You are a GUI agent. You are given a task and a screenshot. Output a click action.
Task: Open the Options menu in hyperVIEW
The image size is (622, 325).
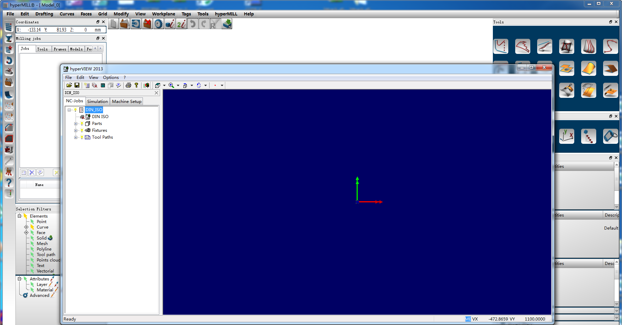[x=111, y=78]
